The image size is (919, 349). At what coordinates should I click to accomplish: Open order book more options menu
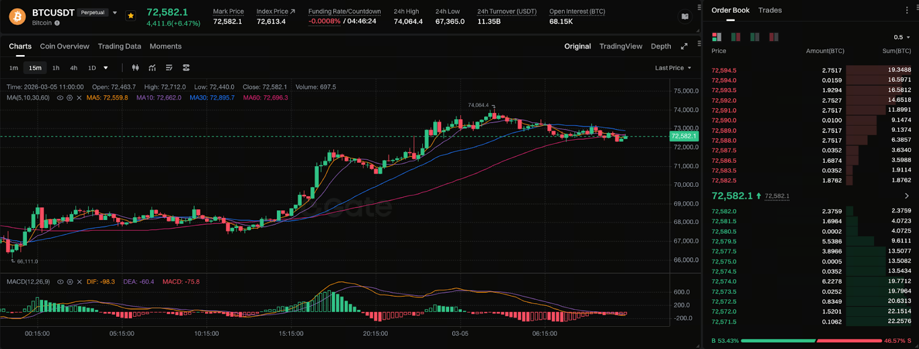point(907,10)
